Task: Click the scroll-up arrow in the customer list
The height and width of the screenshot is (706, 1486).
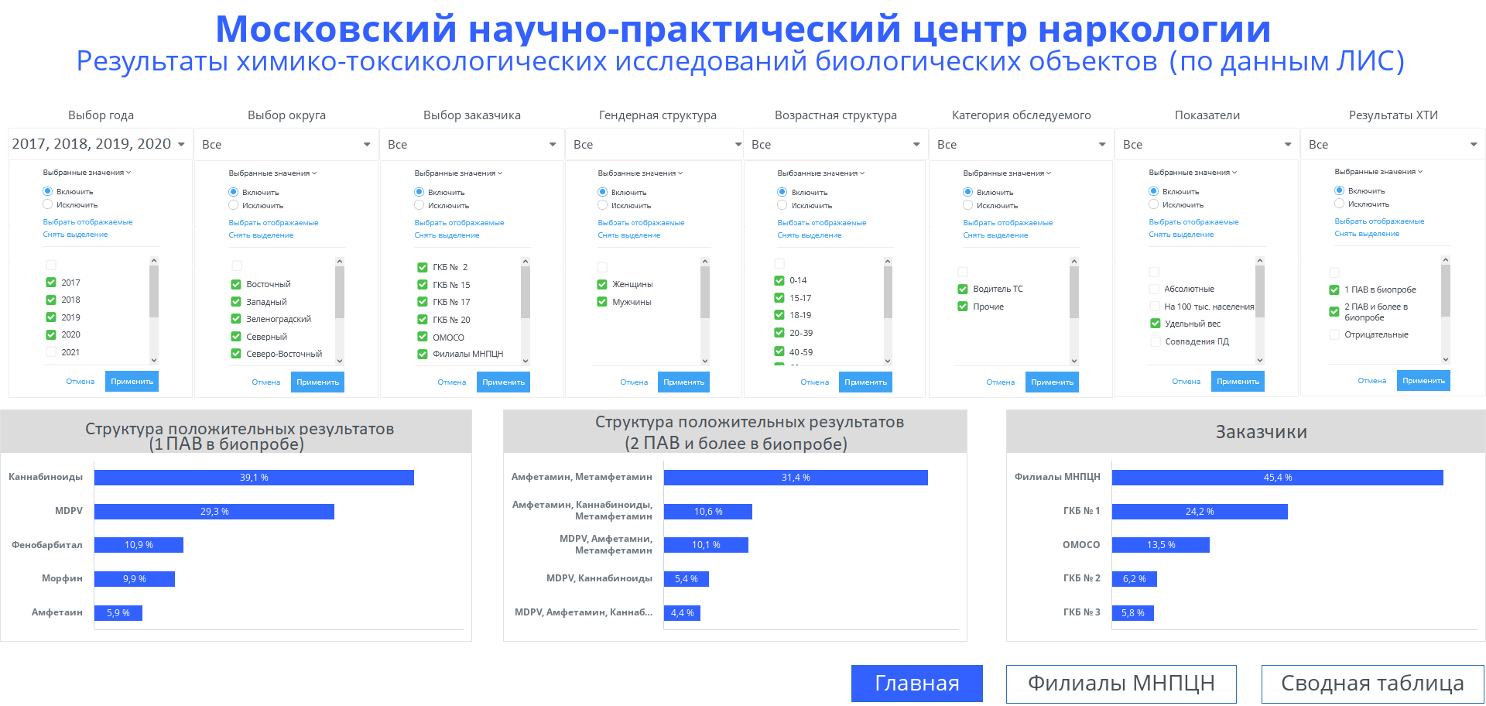Action: coord(526,262)
